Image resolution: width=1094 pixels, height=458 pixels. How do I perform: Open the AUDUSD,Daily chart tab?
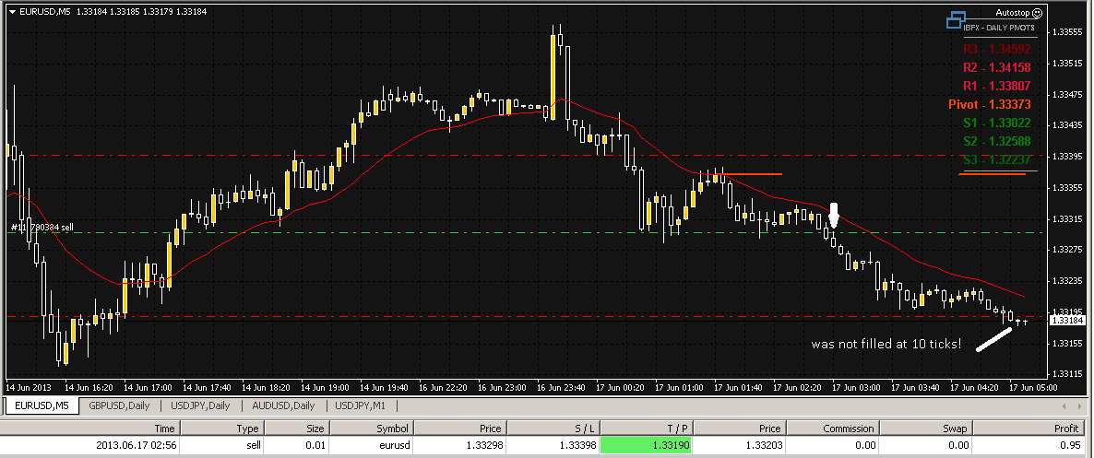click(x=282, y=405)
